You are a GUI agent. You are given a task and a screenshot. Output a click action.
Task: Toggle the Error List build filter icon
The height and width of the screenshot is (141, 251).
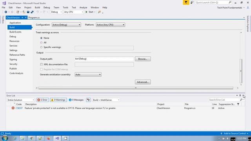[x=88, y=100]
